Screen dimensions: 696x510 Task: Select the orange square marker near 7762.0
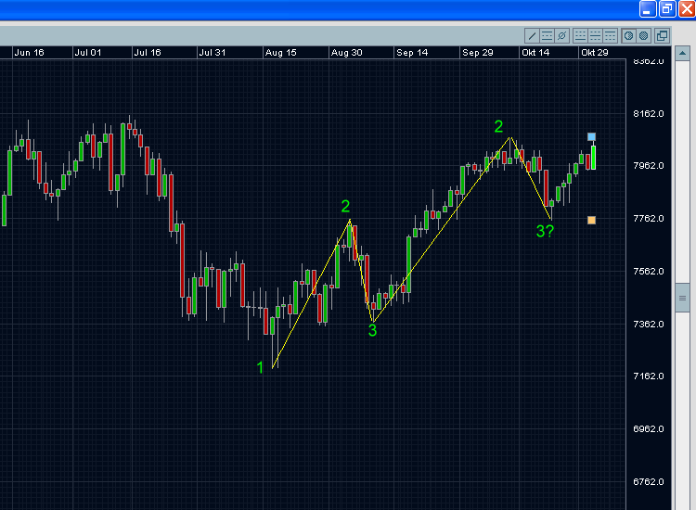(x=592, y=220)
